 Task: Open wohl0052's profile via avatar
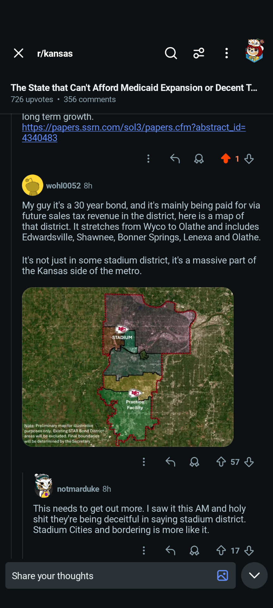pyautogui.click(x=32, y=185)
